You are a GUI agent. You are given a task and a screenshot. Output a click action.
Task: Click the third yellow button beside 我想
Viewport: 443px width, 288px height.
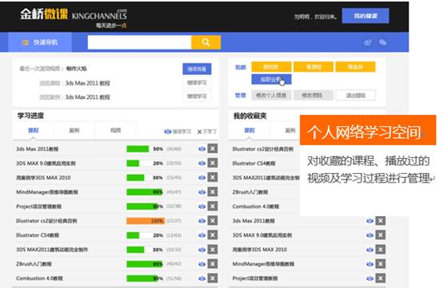[x=356, y=67]
